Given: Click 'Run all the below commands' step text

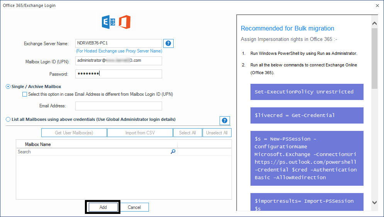Looking at the screenshot, I should (x=304, y=69).
